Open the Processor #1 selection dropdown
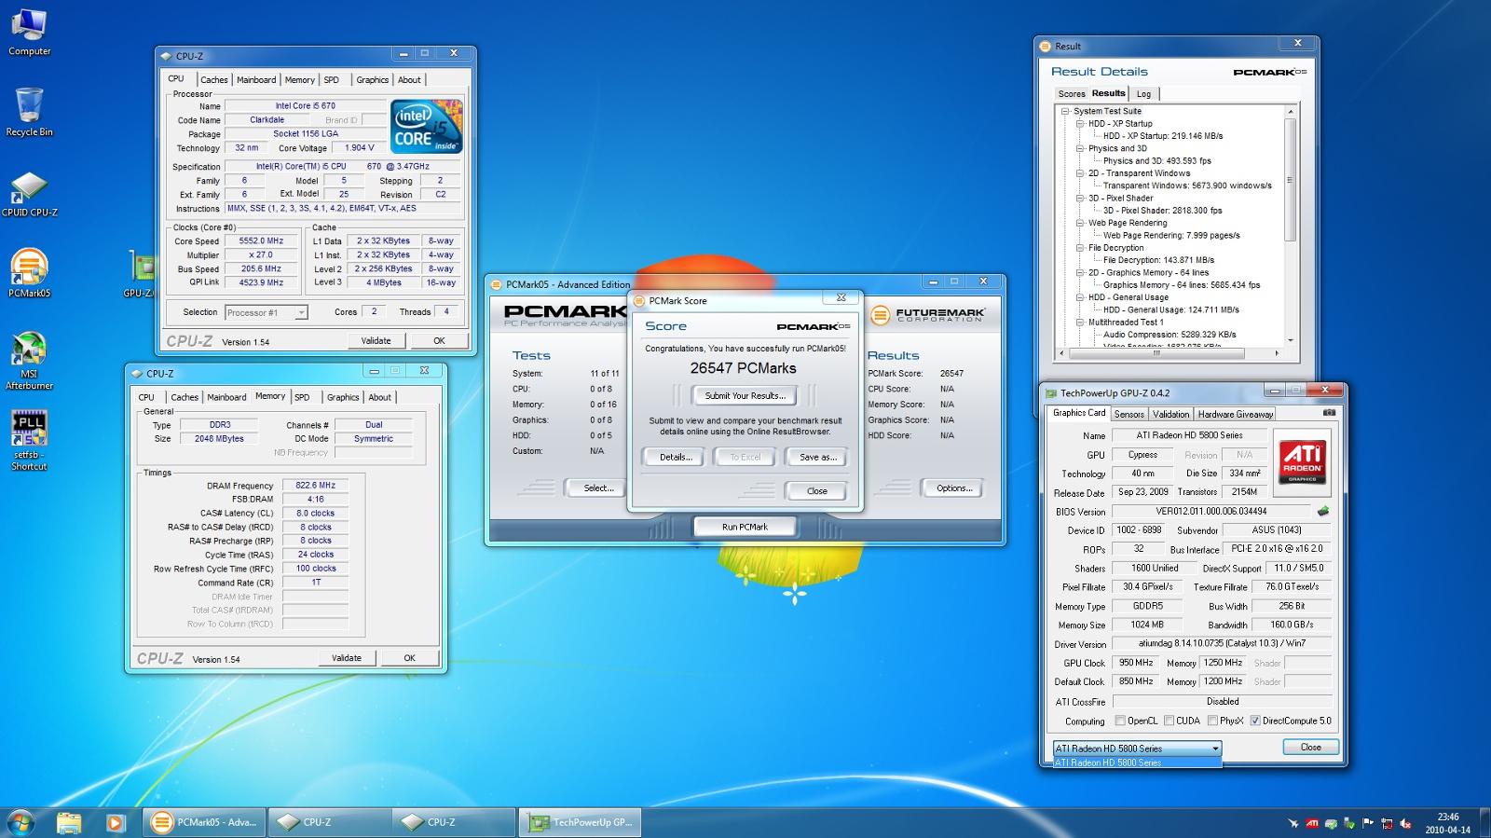The height and width of the screenshot is (838, 1491). coord(266,312)
